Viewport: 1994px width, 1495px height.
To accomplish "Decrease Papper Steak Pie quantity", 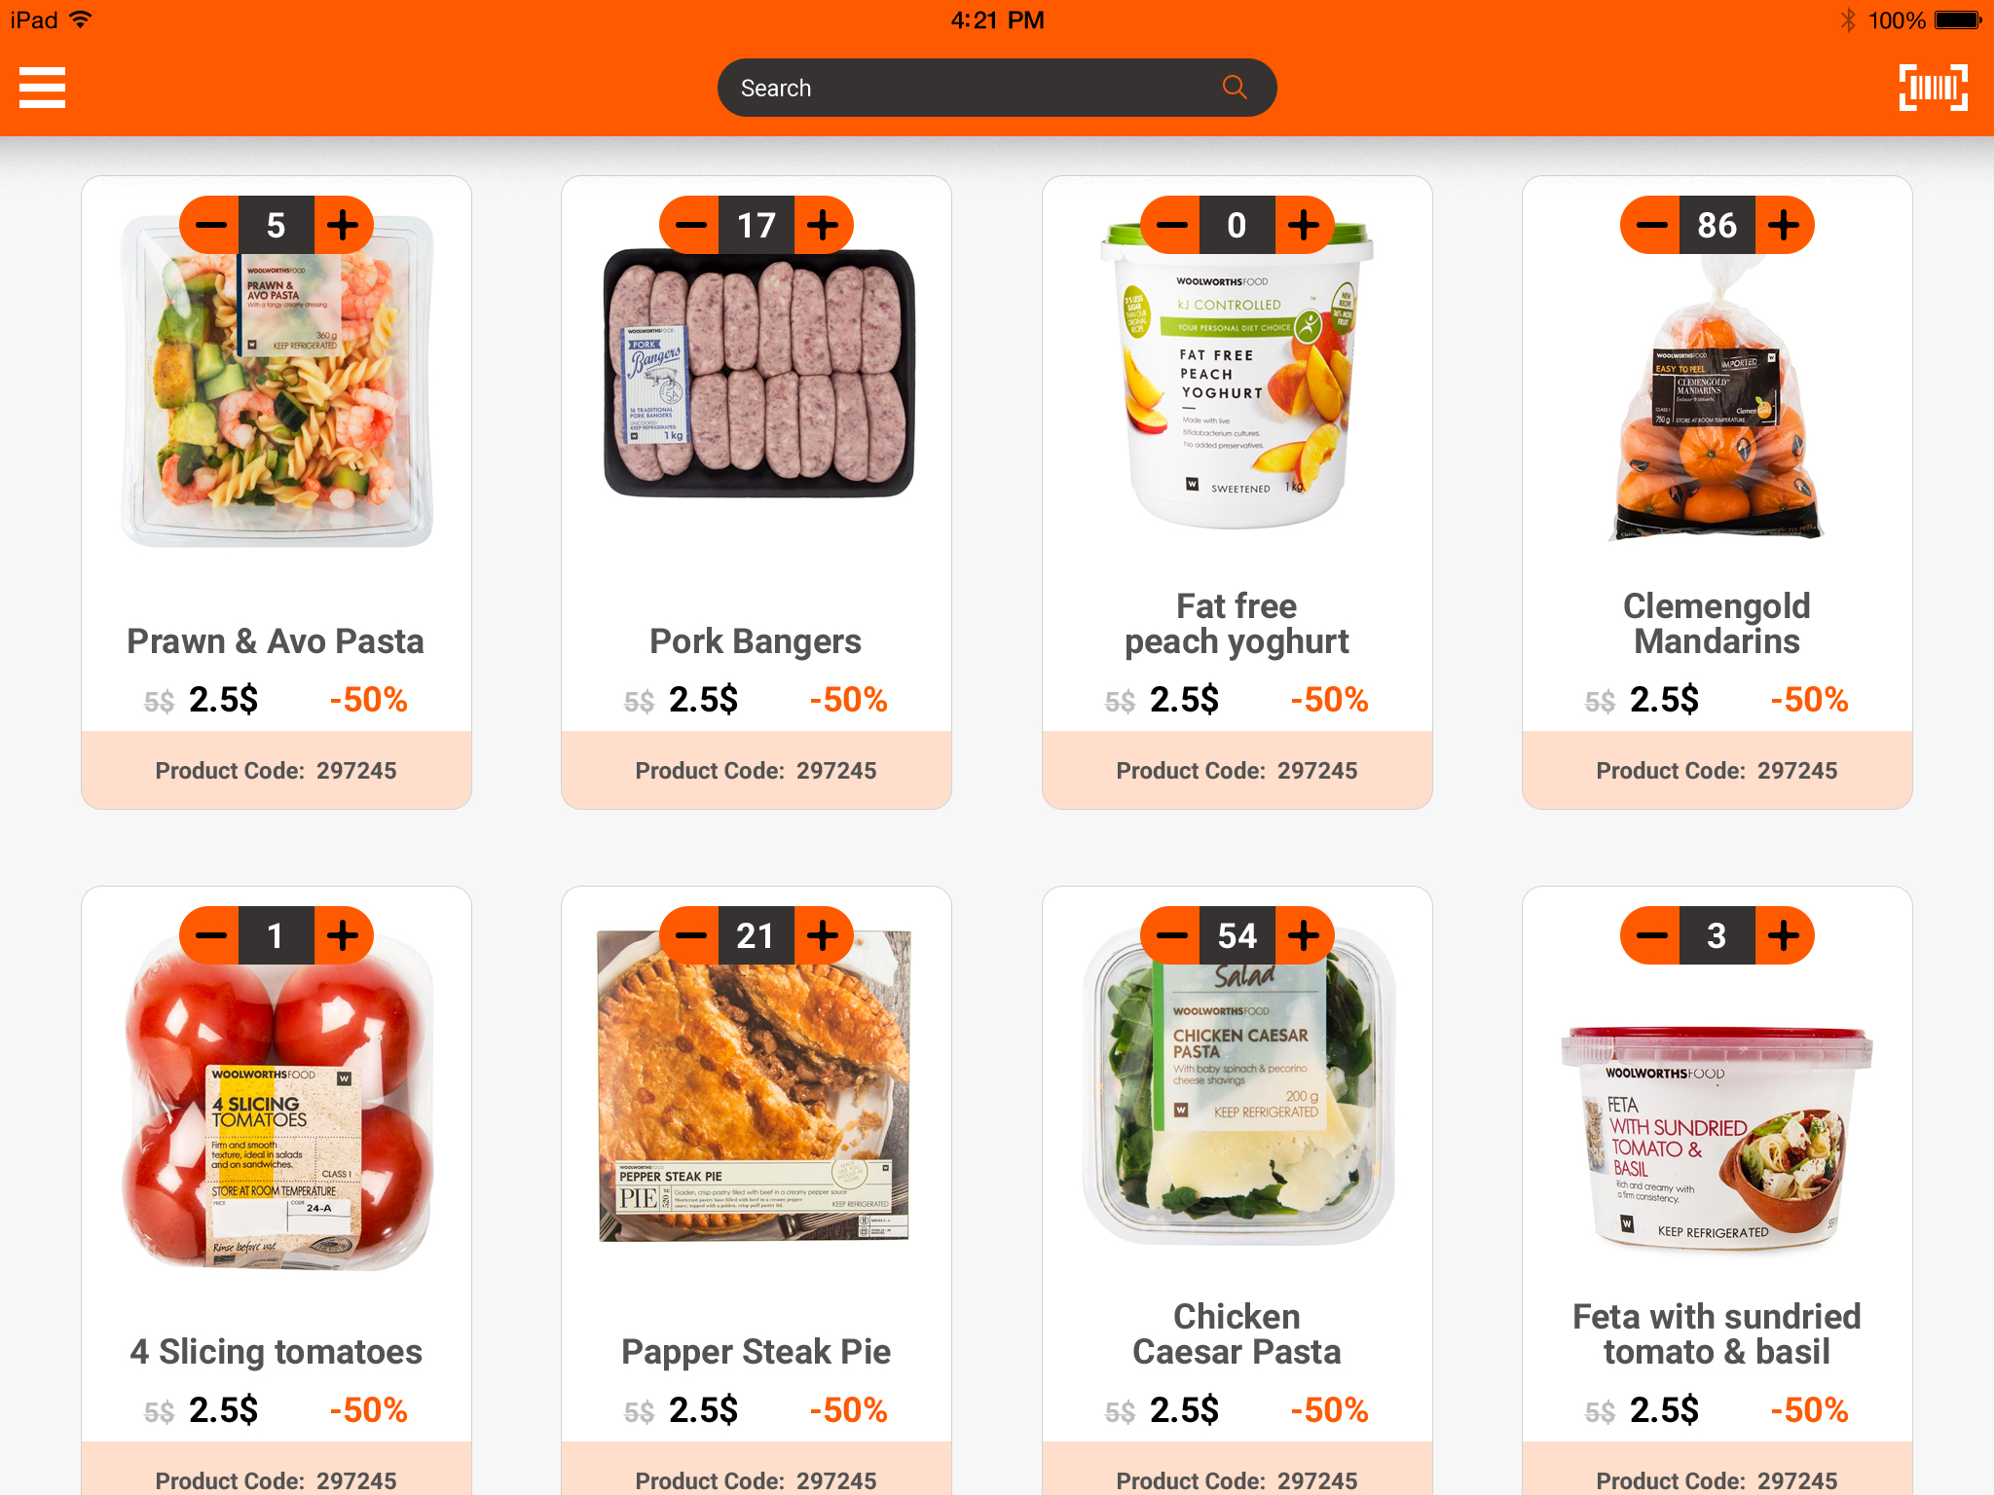I will click(690, 935).
